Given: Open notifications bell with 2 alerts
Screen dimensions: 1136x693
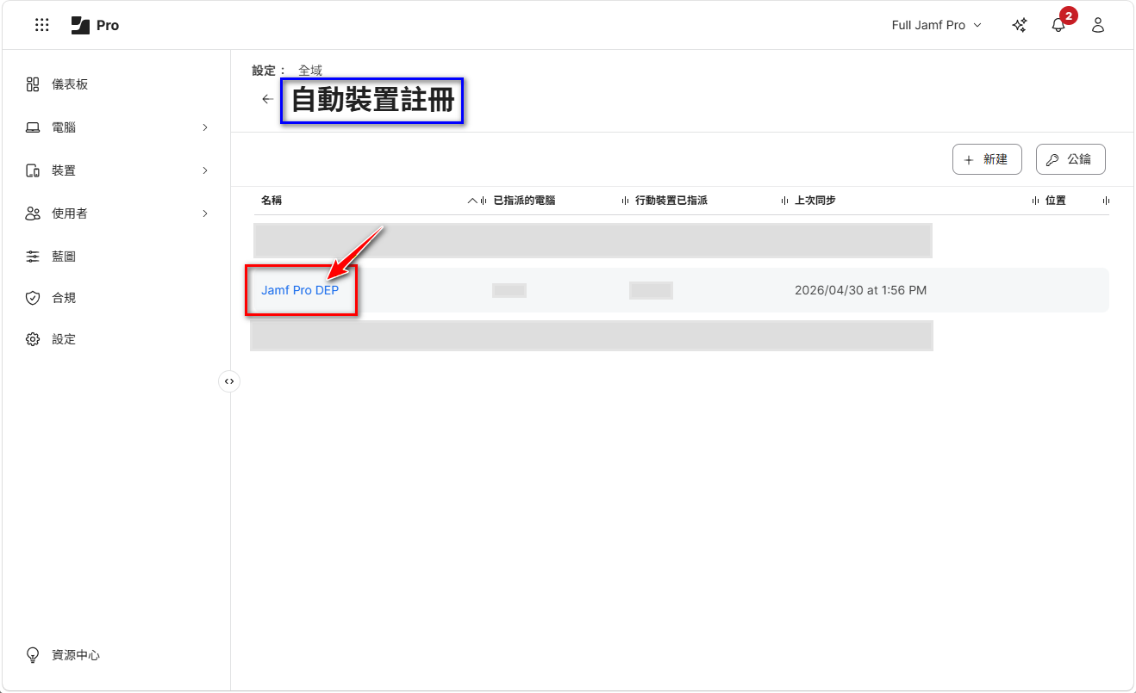Looking at the screenshot, I should [x=1058, y=25].
